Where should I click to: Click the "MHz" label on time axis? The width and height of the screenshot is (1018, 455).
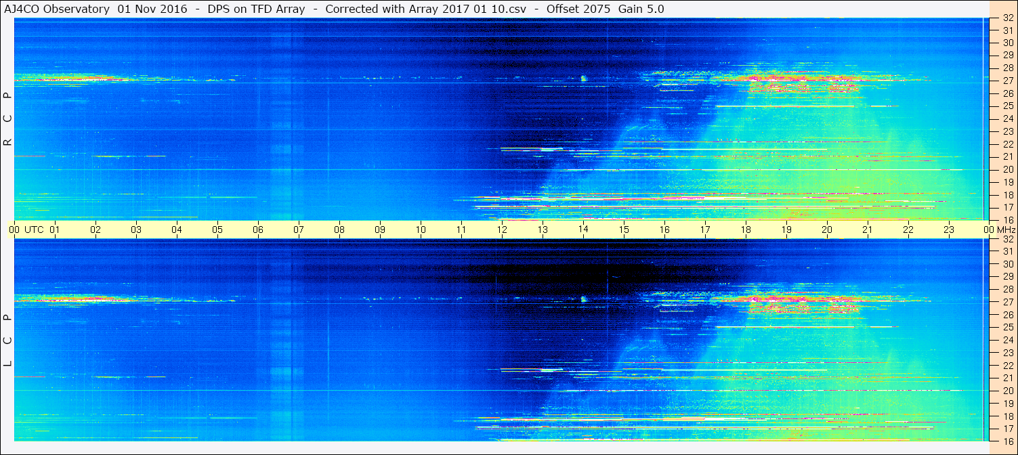(1005, 230)
